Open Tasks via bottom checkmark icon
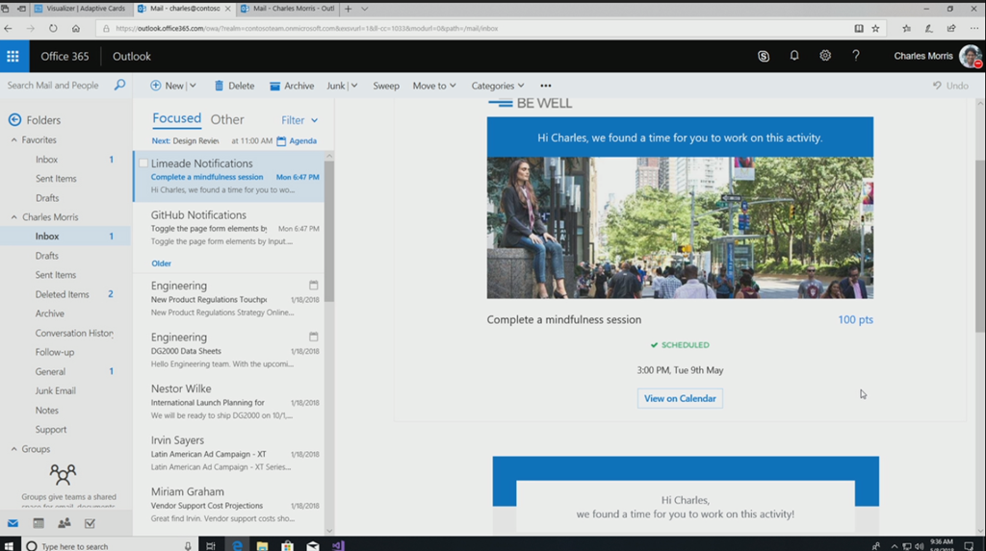 (x=90, y=523)
